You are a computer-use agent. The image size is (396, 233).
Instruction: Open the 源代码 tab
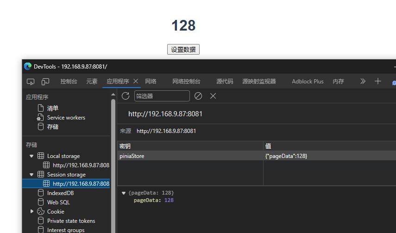(225, 82)
